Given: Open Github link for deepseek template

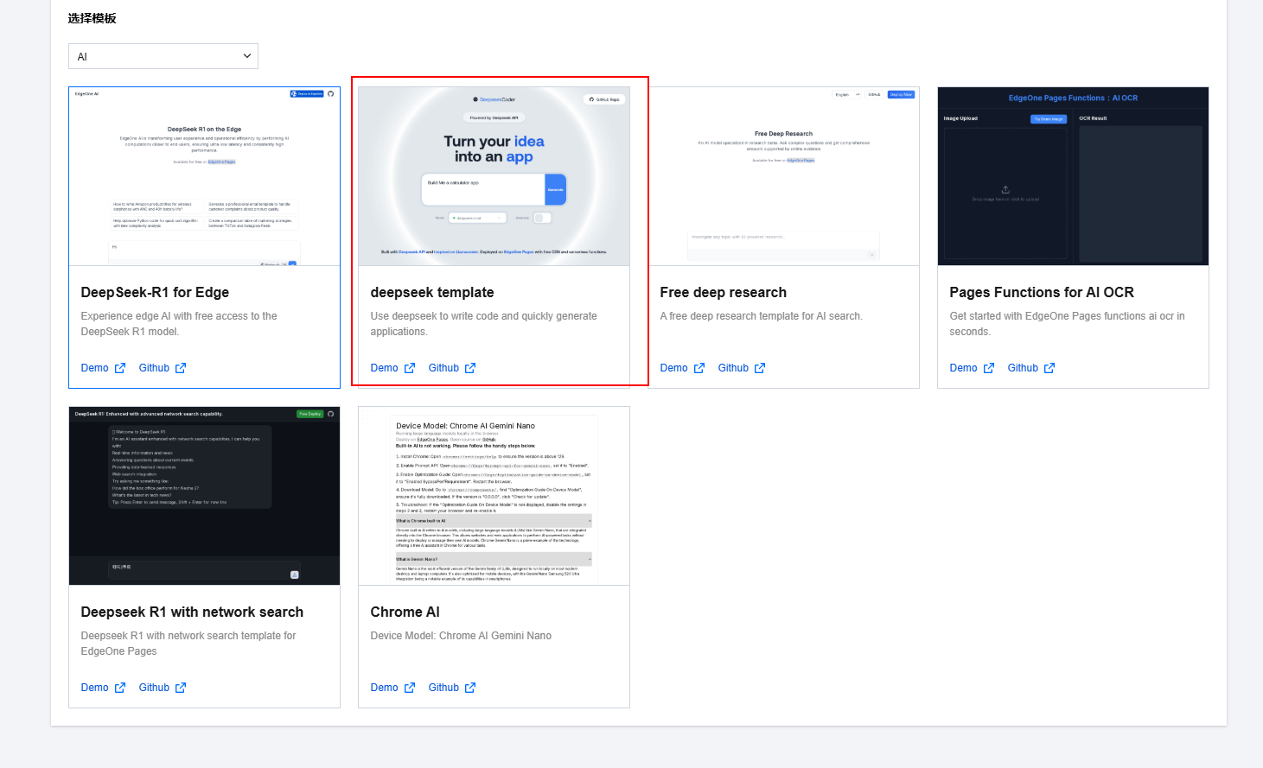Looking at the screenshot, I should coord(443,368).
